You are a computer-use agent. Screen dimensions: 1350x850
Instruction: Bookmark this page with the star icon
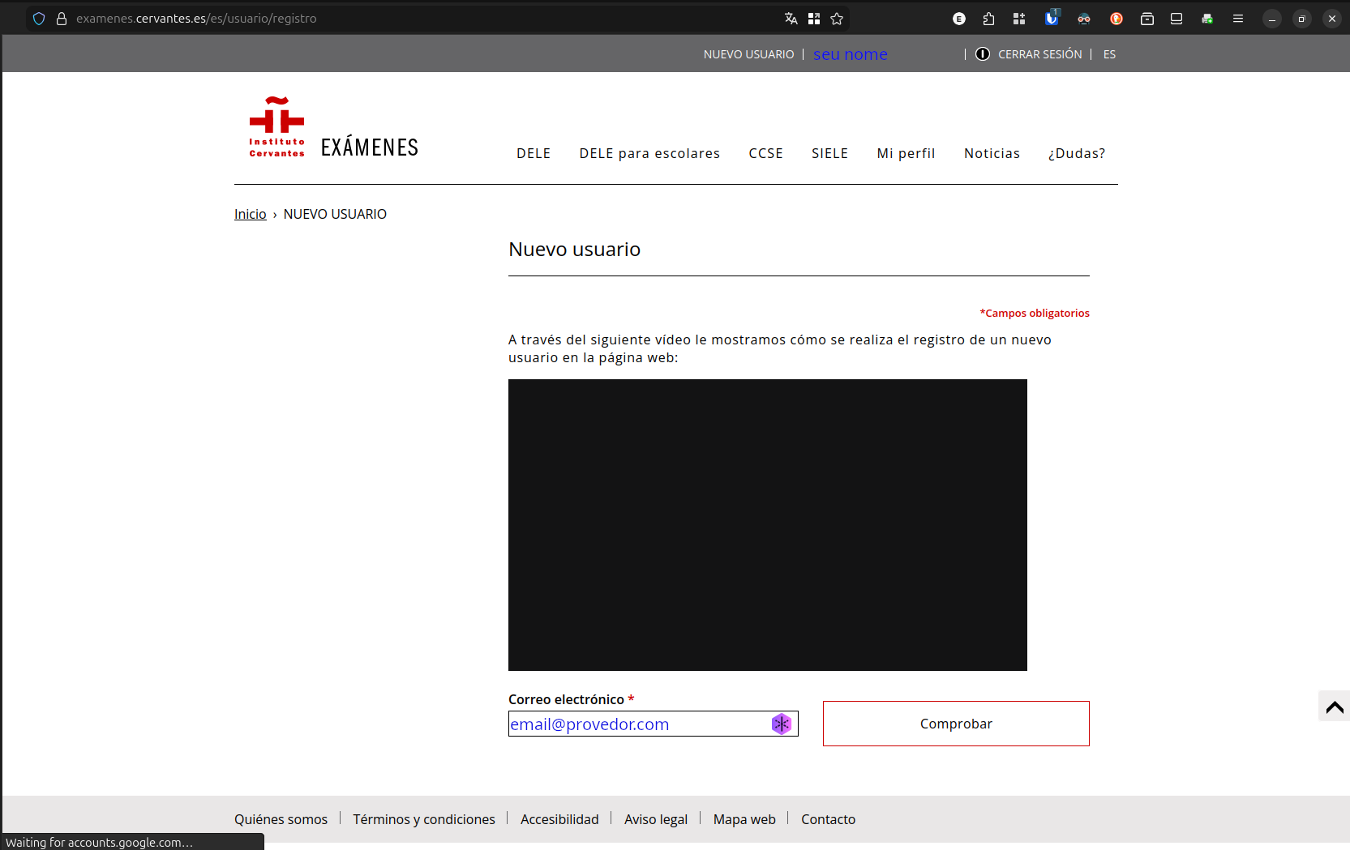(x=837, y=19)
